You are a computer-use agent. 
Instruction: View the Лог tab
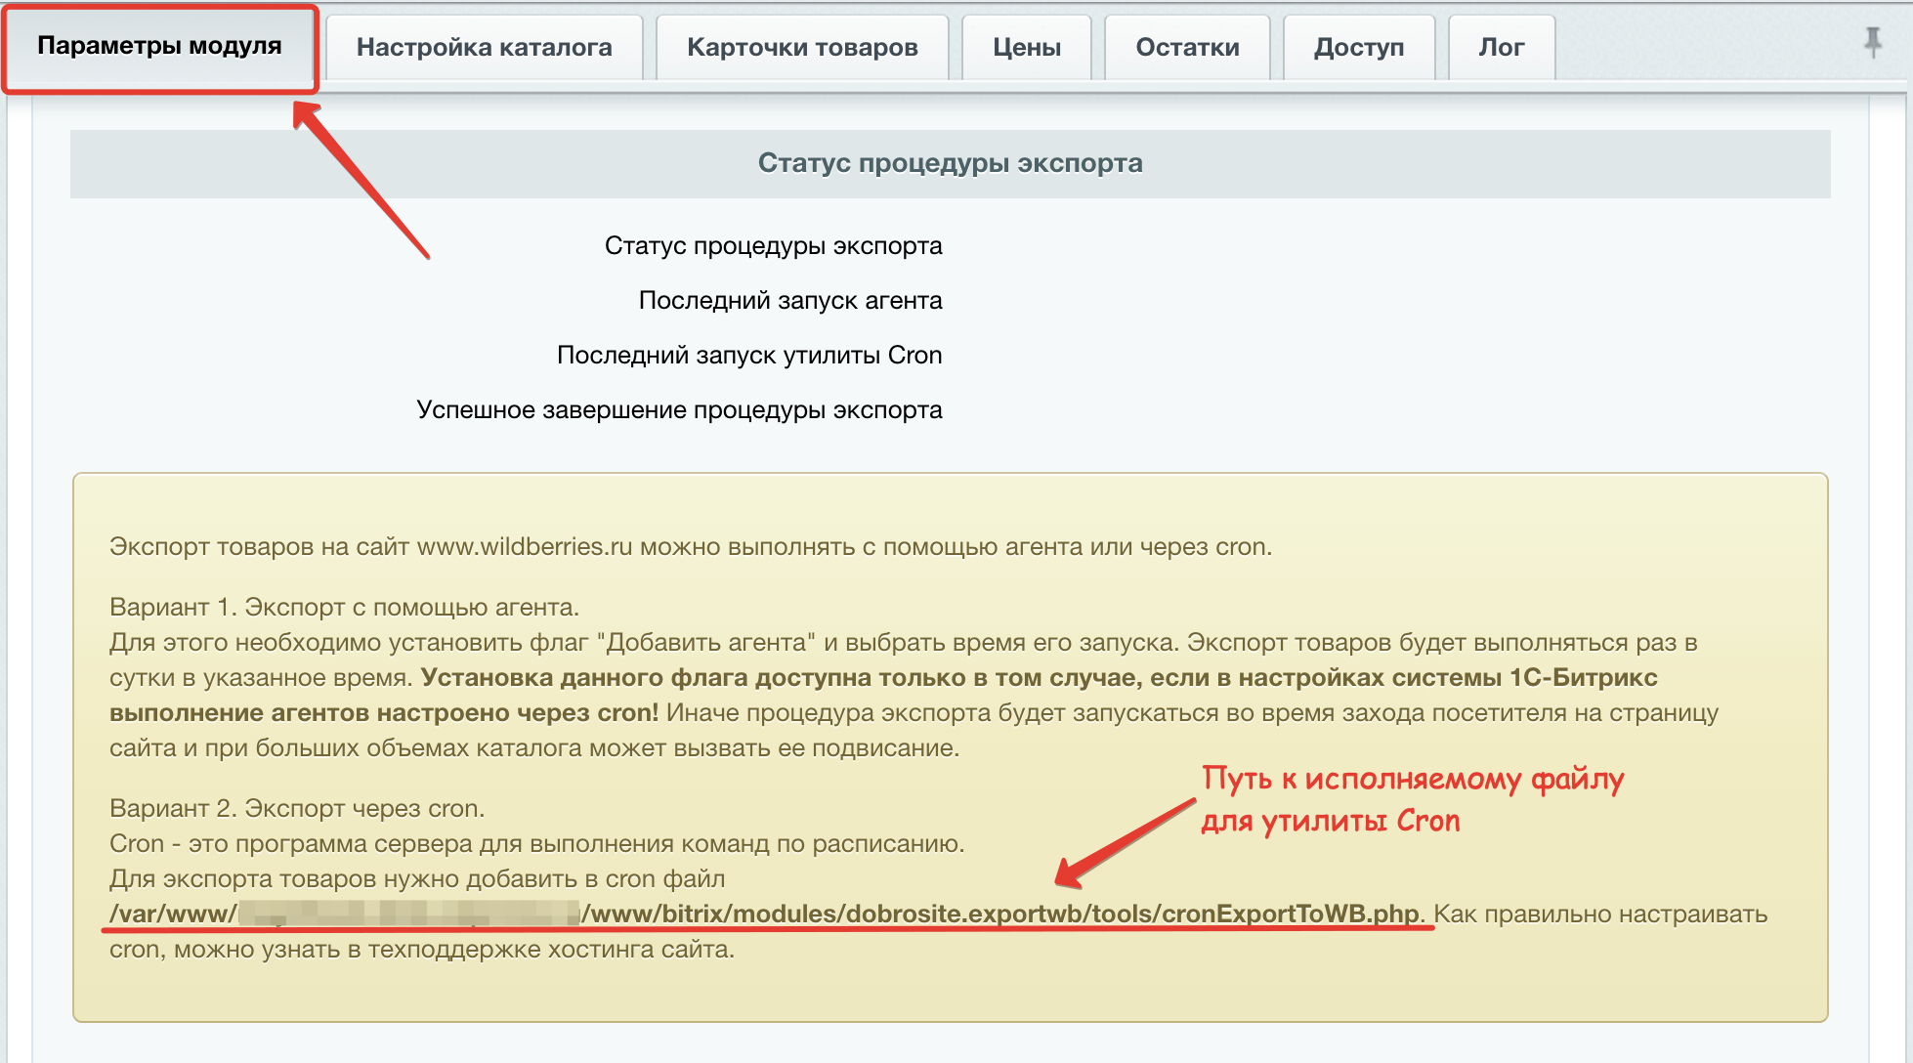pos(1501,47)
